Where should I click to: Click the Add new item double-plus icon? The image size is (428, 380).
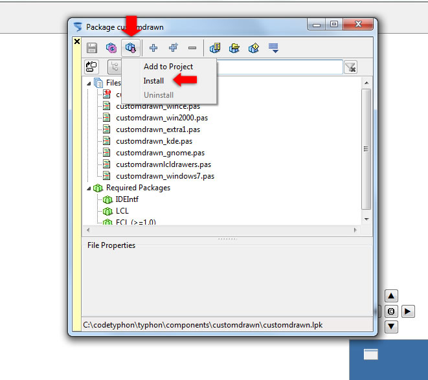173,47
